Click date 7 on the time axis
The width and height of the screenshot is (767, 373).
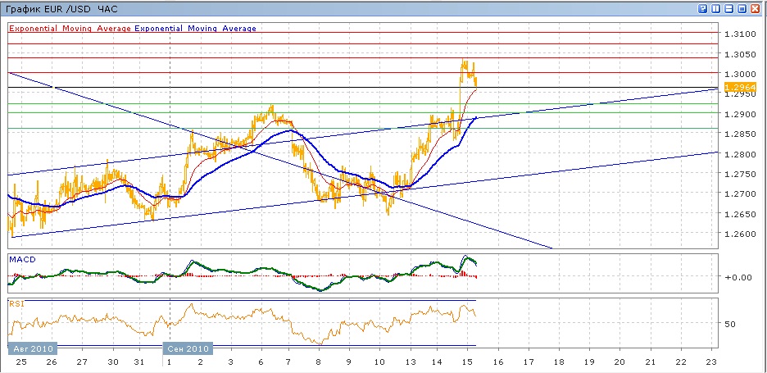click(x=287, y=362)
